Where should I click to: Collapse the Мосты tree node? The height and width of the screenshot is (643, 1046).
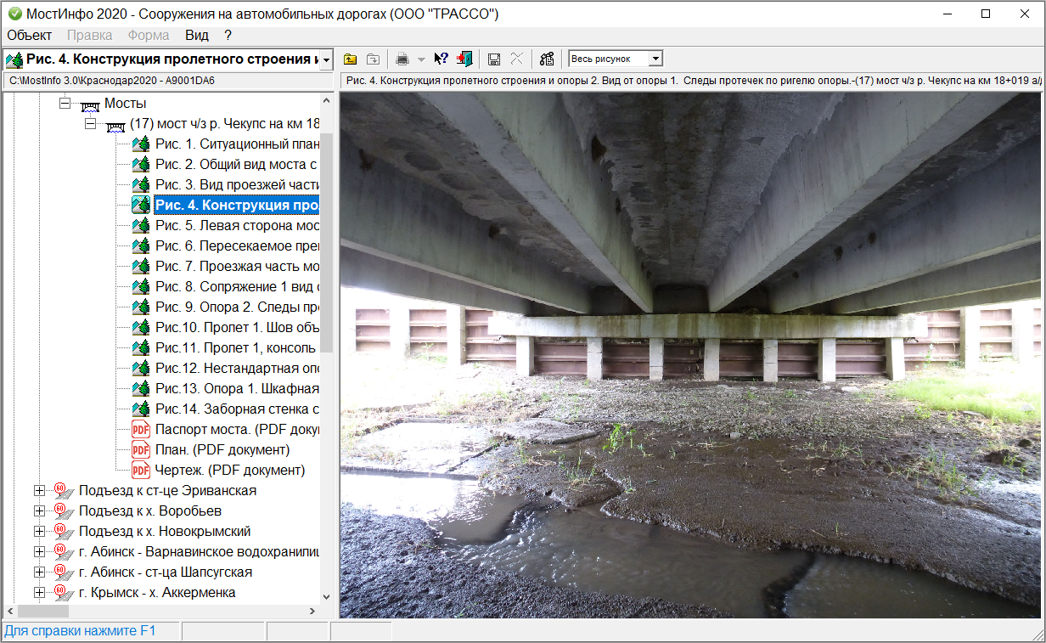(65, 104)
